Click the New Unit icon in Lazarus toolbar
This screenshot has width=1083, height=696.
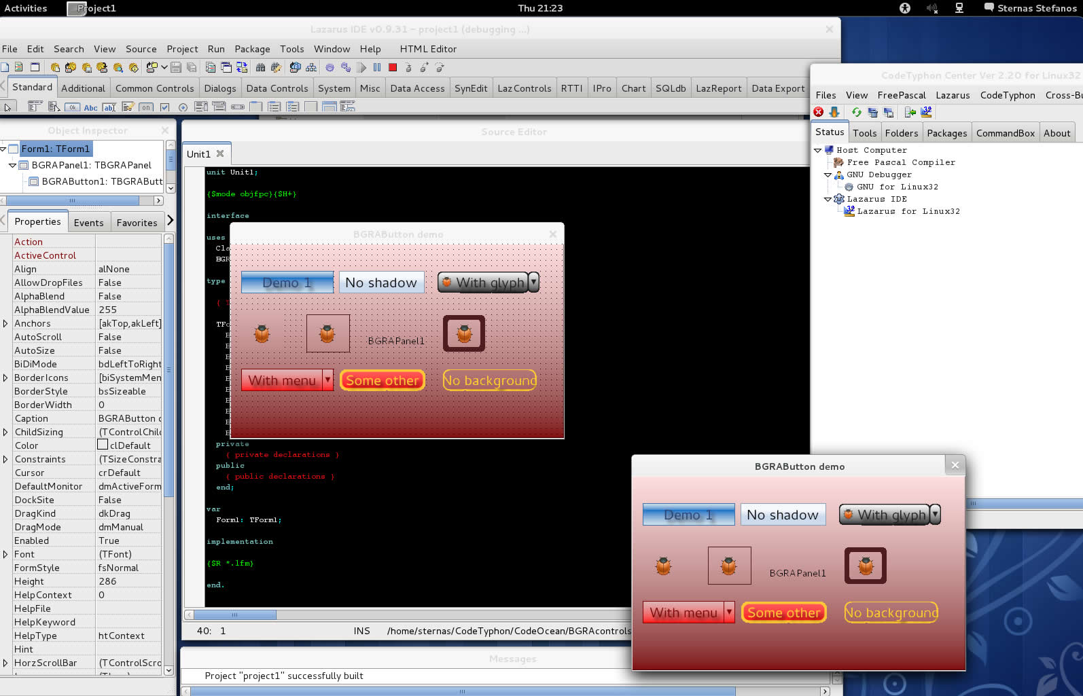[19, 67]
